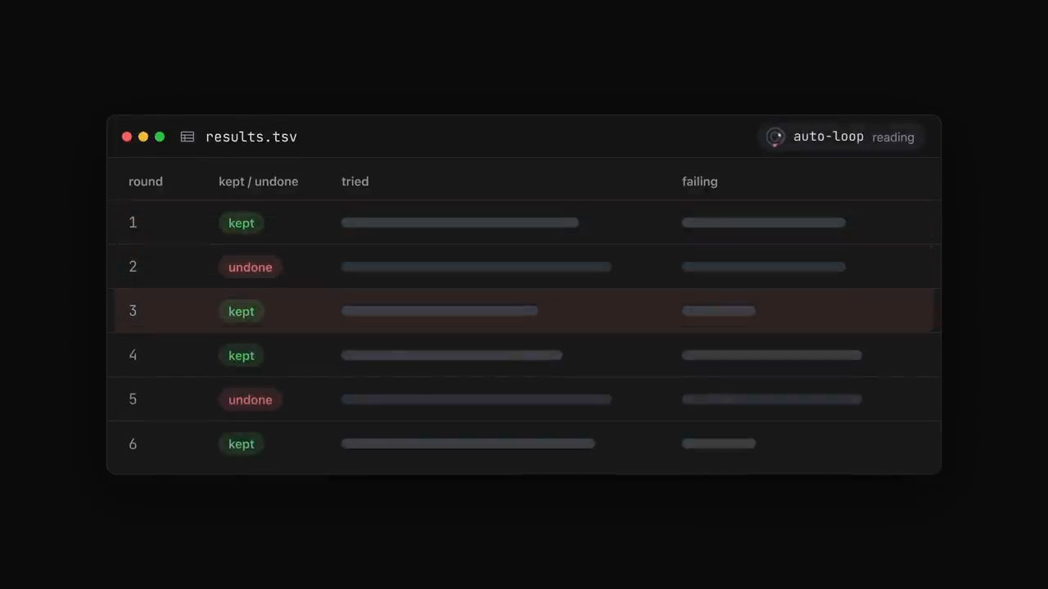1048x589 pixels.
Task: Click the auto-loop reading status pill
Action: click(841, 137)
